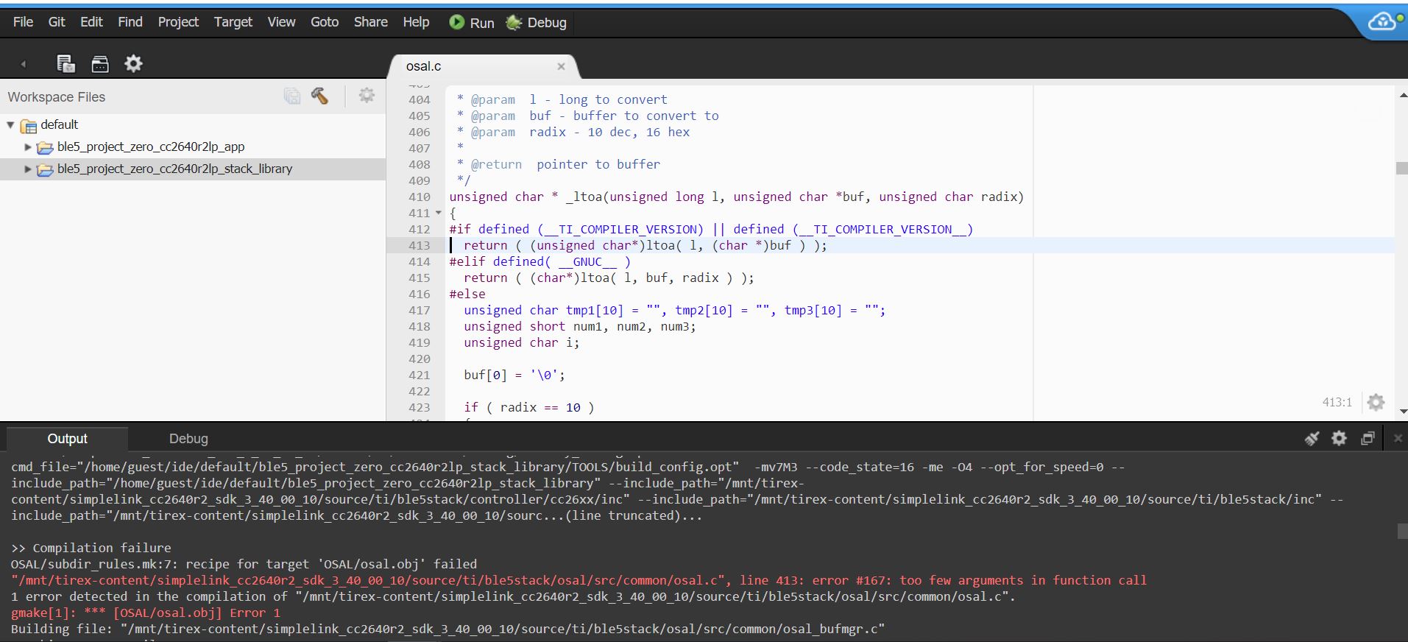Viewport: 1408px width, 642px height.
Task: Select ble5_project_zero_cc2640r2lp_app in the tree
Action: 151,147
